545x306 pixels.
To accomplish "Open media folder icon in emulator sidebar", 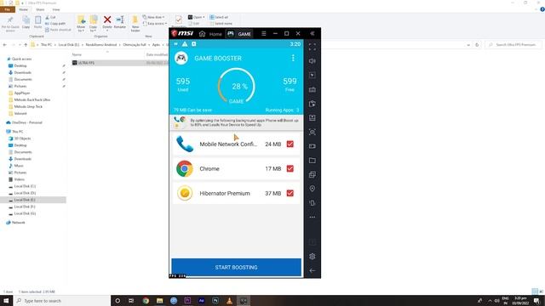I will point(313,161).
